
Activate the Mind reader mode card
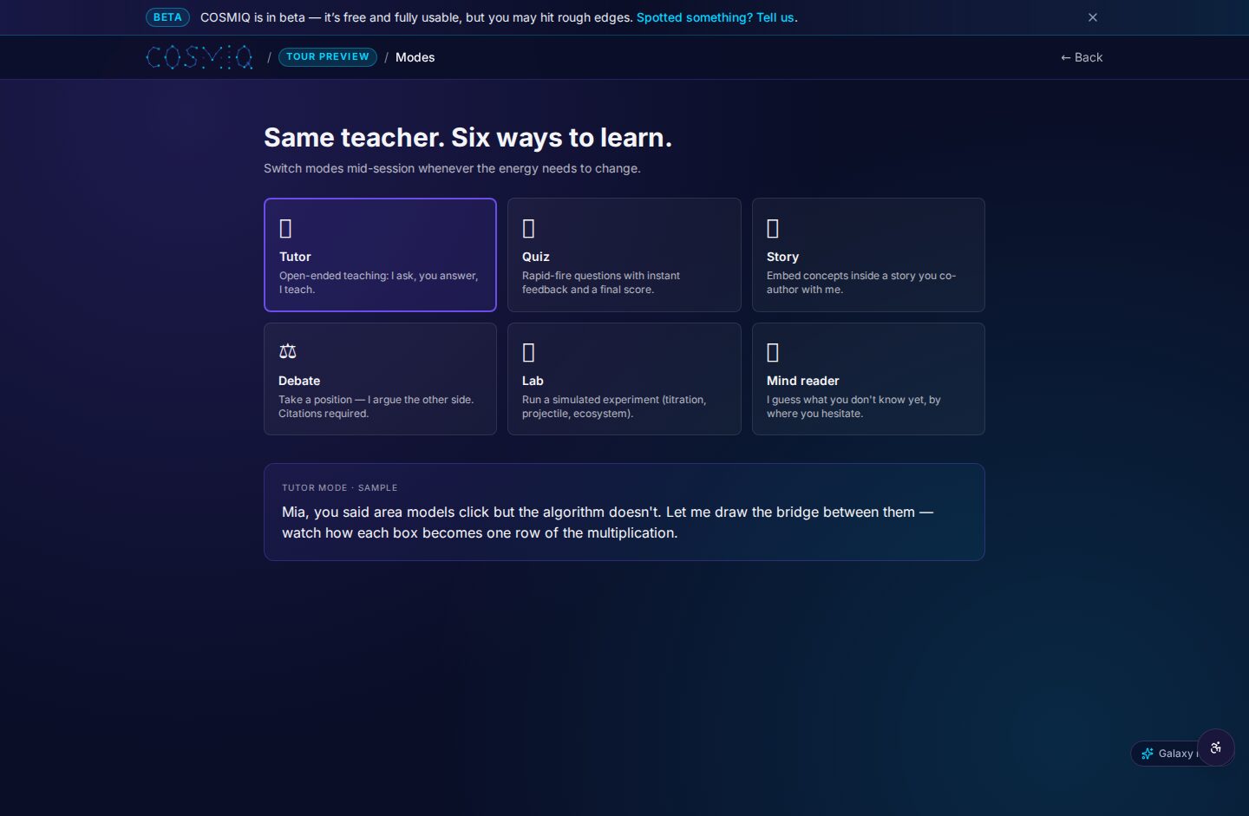pyautogui.click(x=868, y=379)
